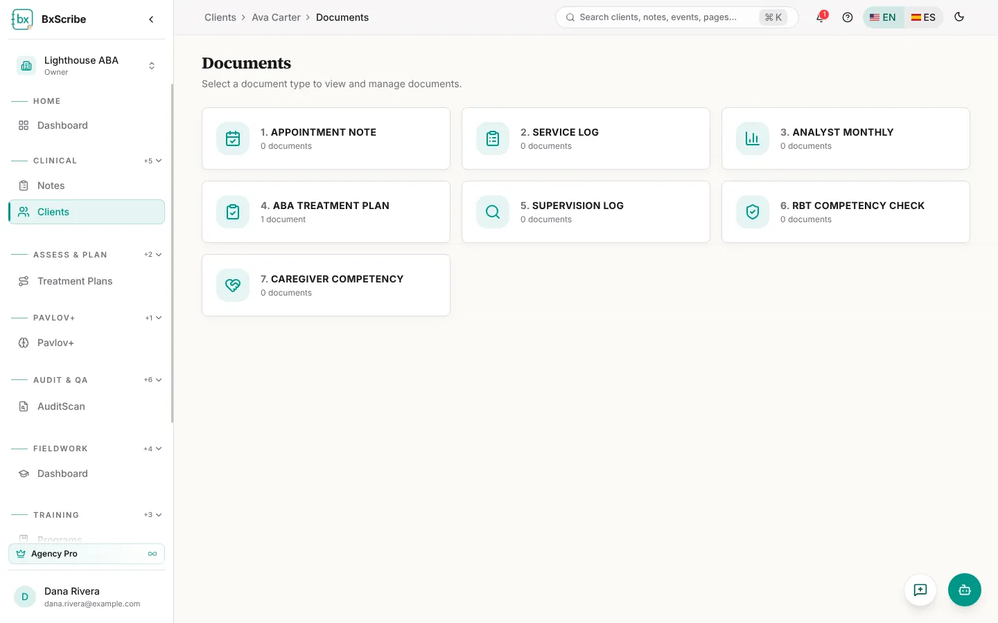The height and width of the screenshot is (623, 998).
Task: Click the Ava Carter breadcrumb link
Action: point(276,17)
